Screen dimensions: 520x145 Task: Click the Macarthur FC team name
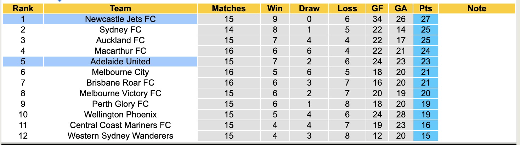[120, 51]
